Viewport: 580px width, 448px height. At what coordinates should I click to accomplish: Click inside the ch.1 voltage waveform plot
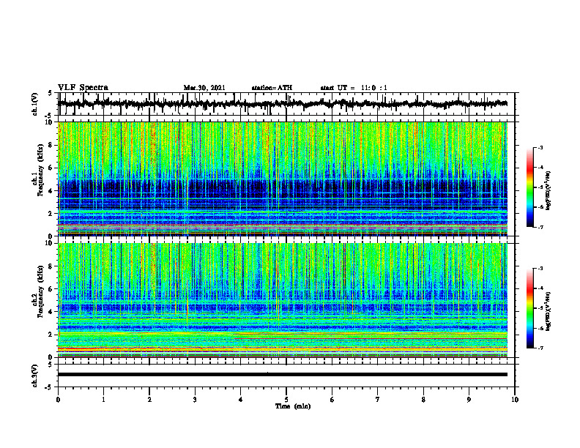click(x=286, y=104)
